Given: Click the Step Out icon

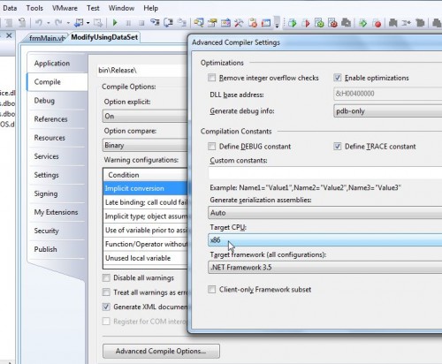Looking at the screenshot, I should coord(182,22).
